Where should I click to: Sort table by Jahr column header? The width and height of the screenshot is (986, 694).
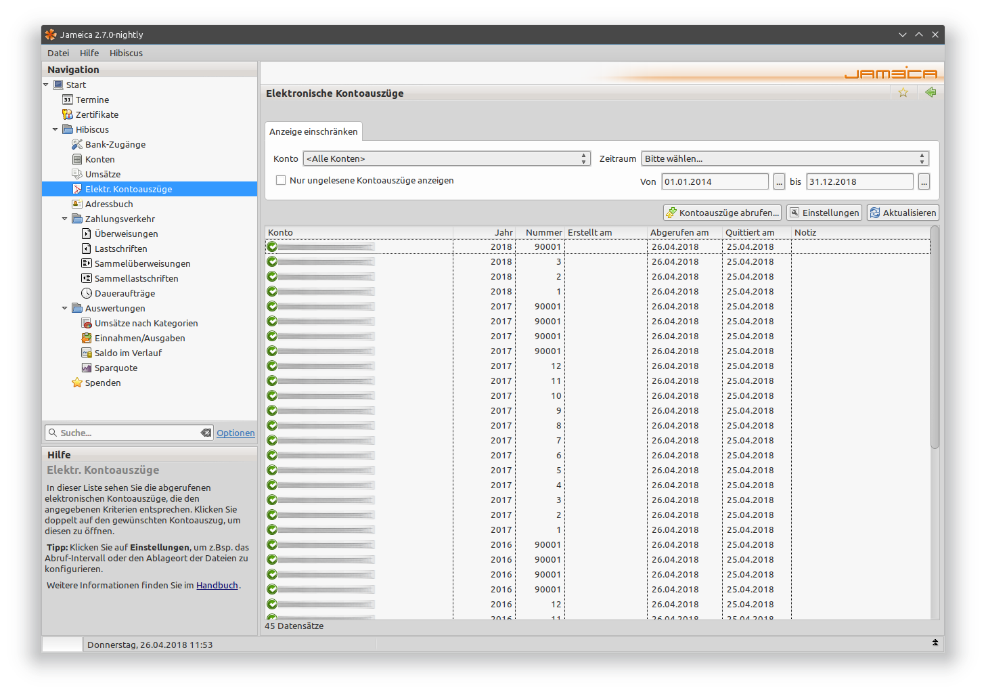[x=485, y=232]
